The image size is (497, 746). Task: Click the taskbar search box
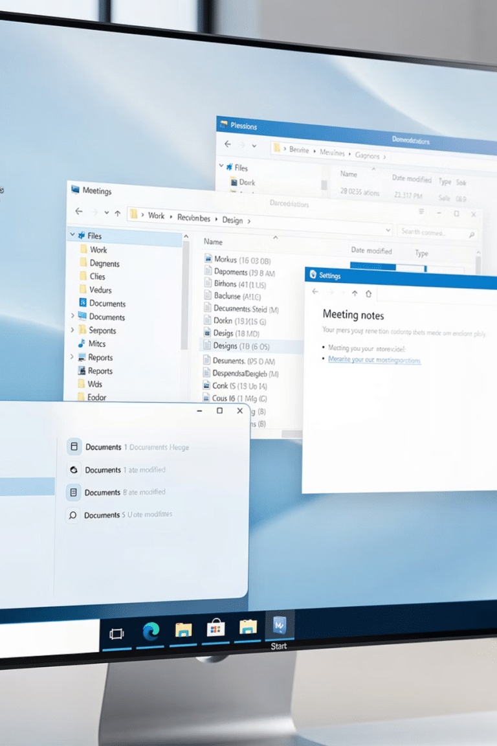(x=49, y=639)
